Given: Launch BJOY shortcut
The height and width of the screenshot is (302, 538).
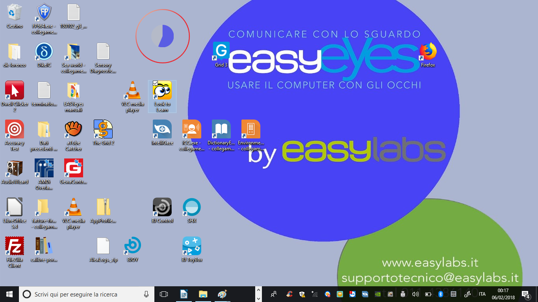Looking at the screenshot, I should pos(133,250).
